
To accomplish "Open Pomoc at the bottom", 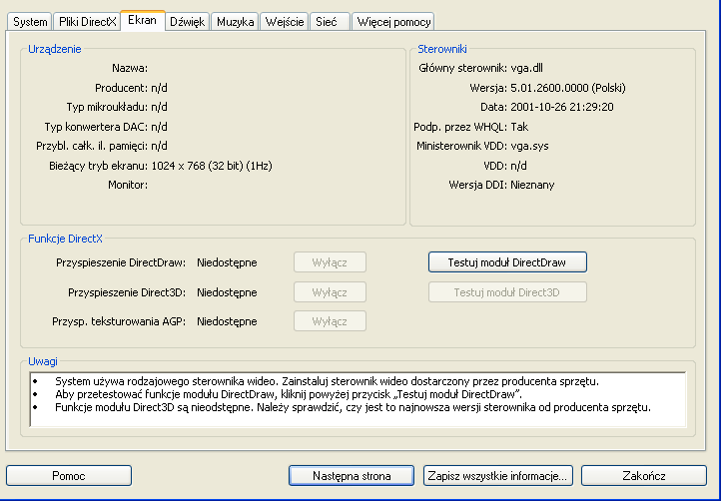I will [x=69, y=476].
